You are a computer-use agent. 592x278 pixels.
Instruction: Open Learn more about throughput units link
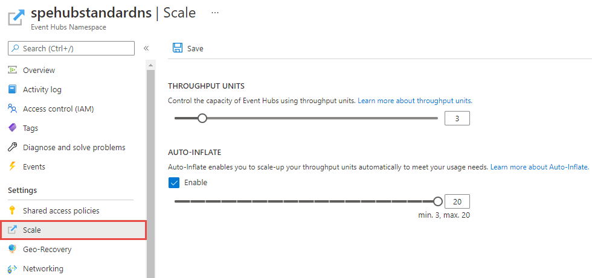(x=415, y=101)
